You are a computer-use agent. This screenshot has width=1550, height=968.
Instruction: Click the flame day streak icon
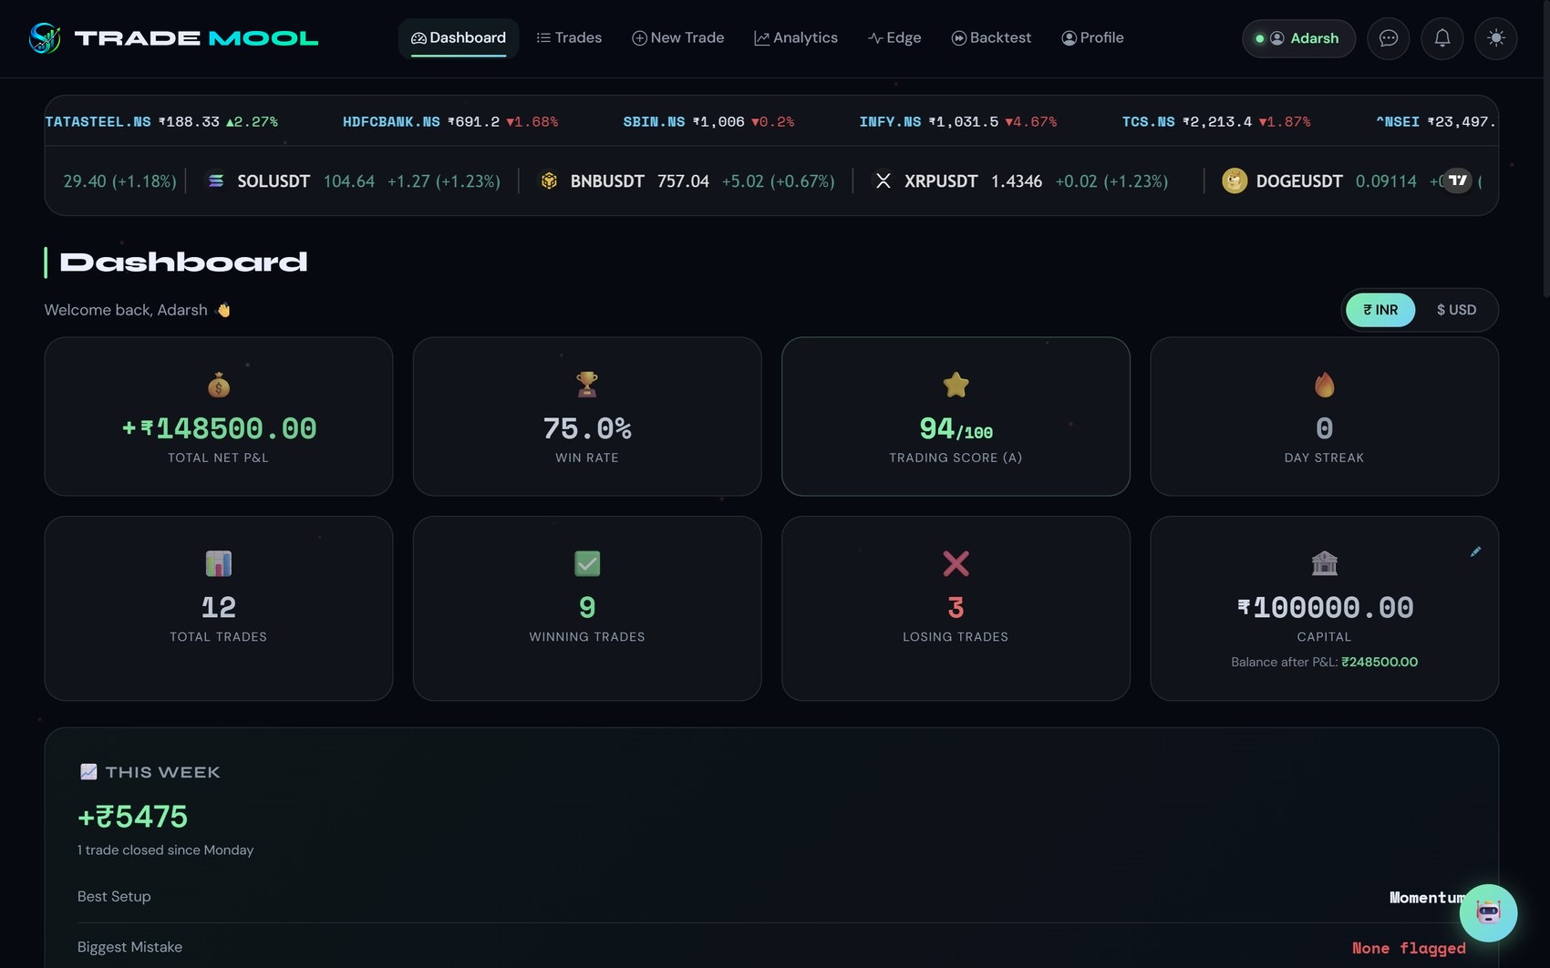click(x=1324, y=385)
